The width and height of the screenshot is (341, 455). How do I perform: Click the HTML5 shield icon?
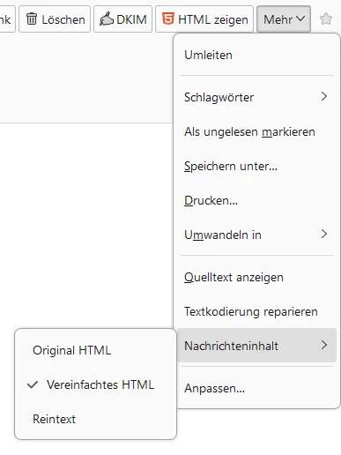[x=167, y=19]
